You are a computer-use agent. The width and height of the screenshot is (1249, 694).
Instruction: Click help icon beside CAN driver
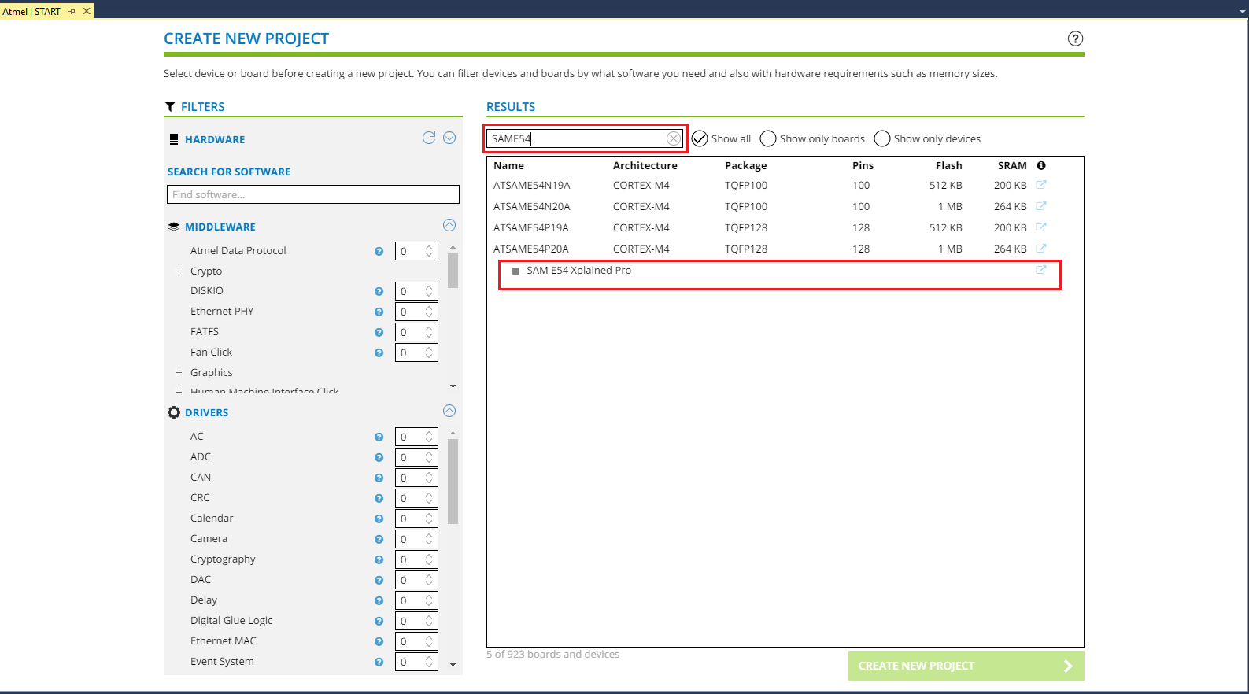[x=379, y=478]
